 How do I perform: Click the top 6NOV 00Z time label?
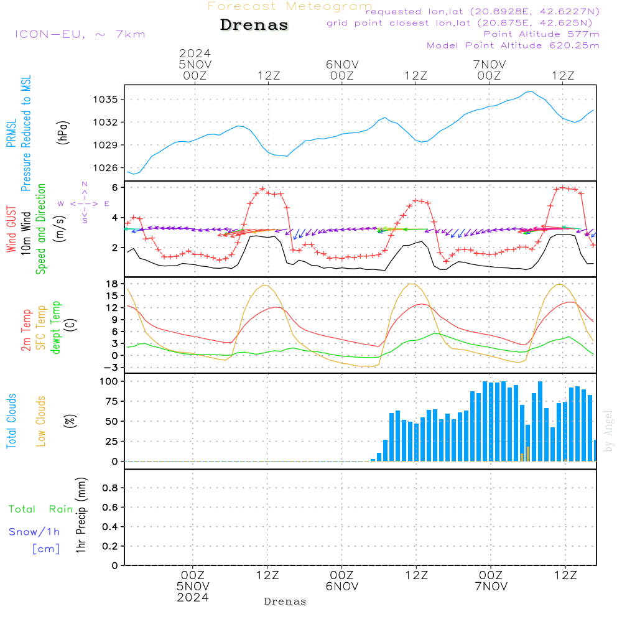tap(342, 70)
